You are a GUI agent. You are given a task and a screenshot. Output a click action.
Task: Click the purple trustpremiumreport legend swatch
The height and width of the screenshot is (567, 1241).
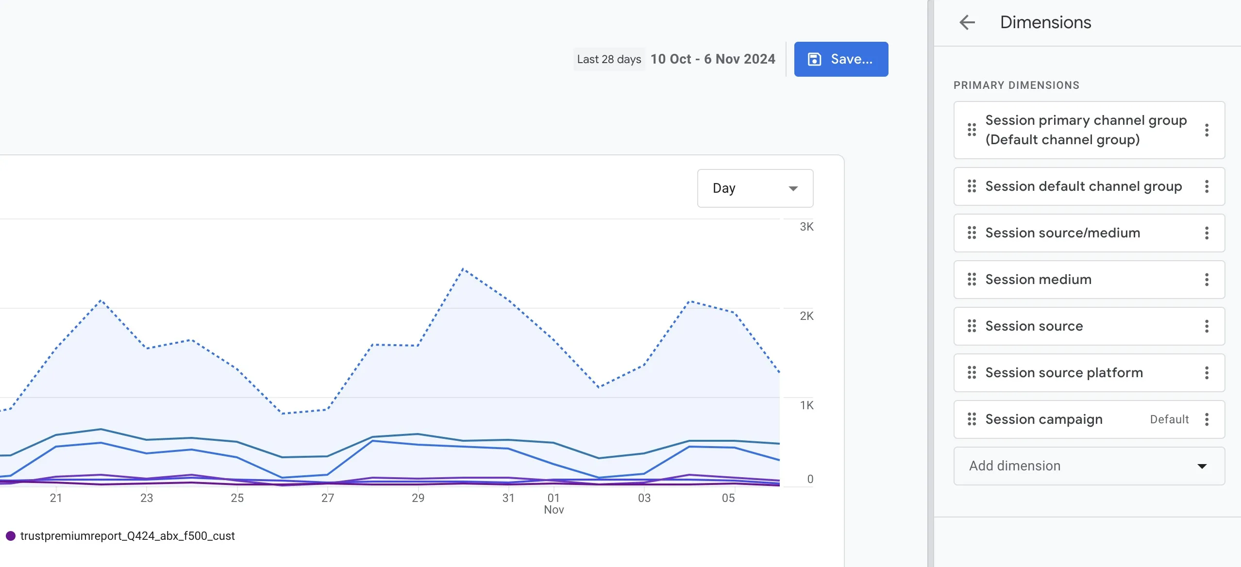11,536
